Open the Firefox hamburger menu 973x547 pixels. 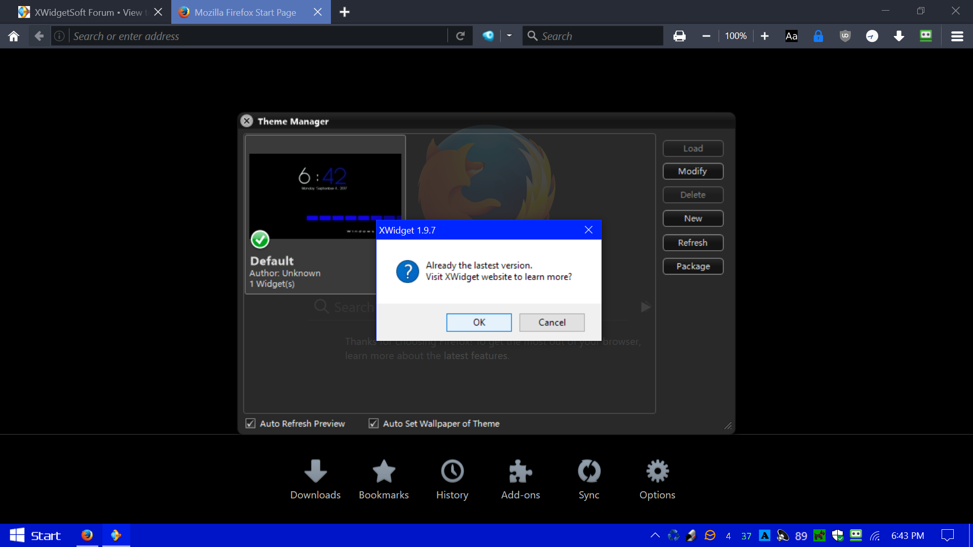(x=957, y=36)
